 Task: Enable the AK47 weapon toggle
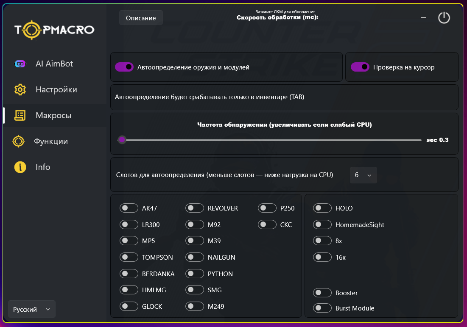click(x=129, y=208)
